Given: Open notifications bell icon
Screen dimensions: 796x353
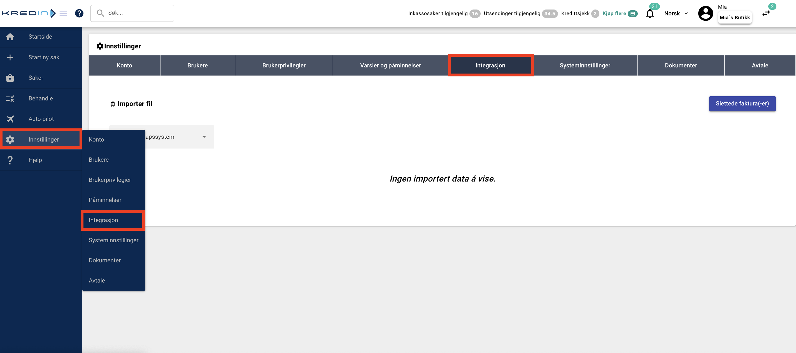Looking at the screenshot, I should click(650, 14).
